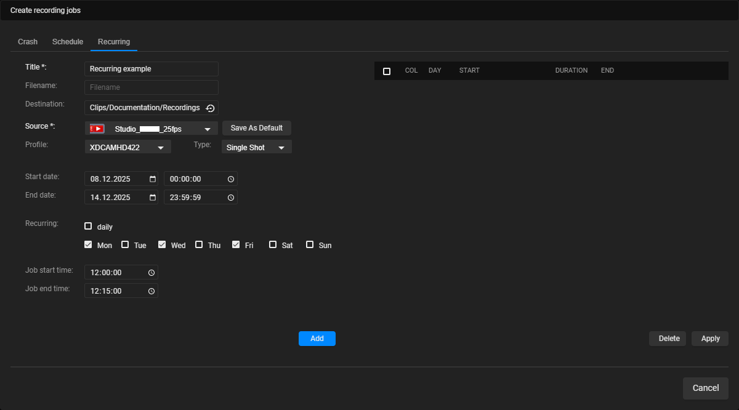Enable the daily recurring checkbox

(88, 226)
